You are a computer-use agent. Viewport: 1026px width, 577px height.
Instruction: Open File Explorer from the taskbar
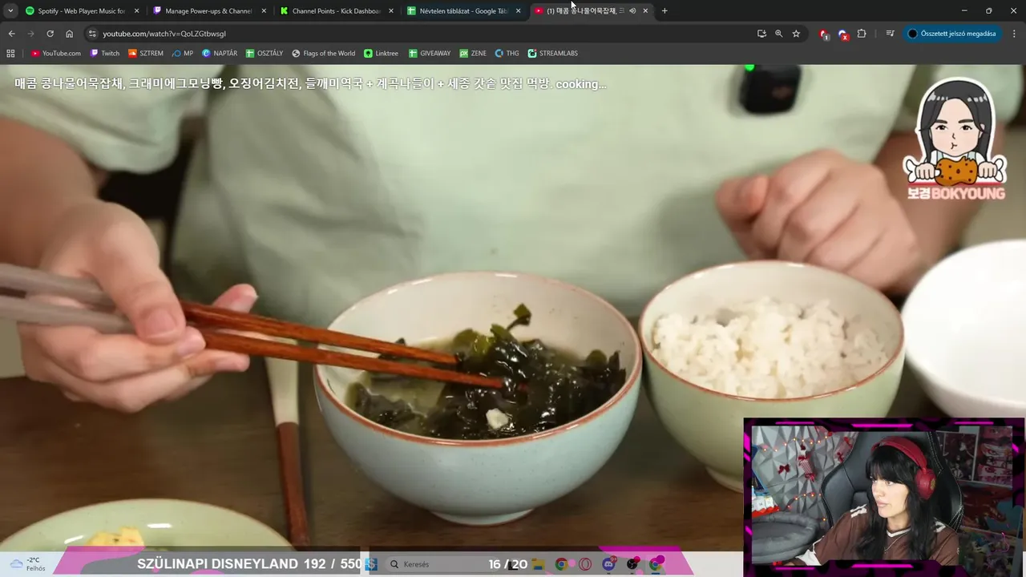[538, 564]
